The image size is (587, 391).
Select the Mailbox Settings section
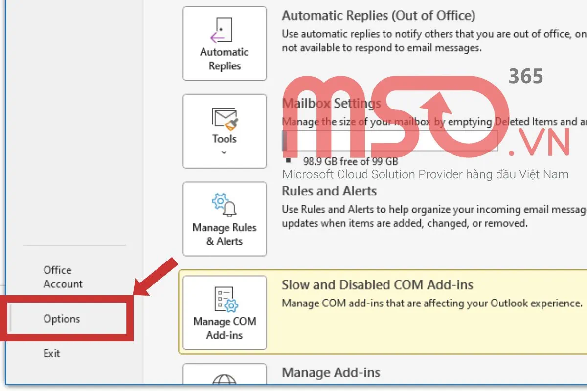[x=332, y=103]
